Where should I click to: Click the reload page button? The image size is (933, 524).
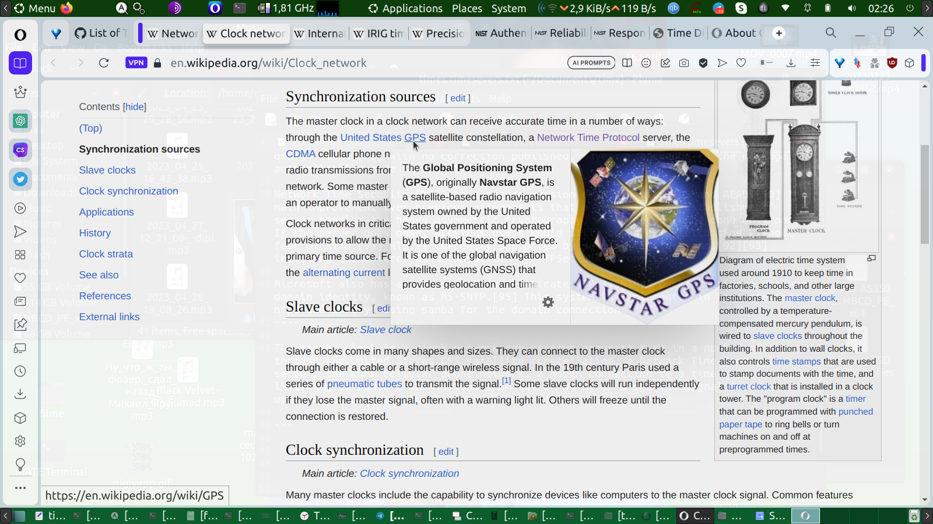pyautogui.click(x=104, y=63)
